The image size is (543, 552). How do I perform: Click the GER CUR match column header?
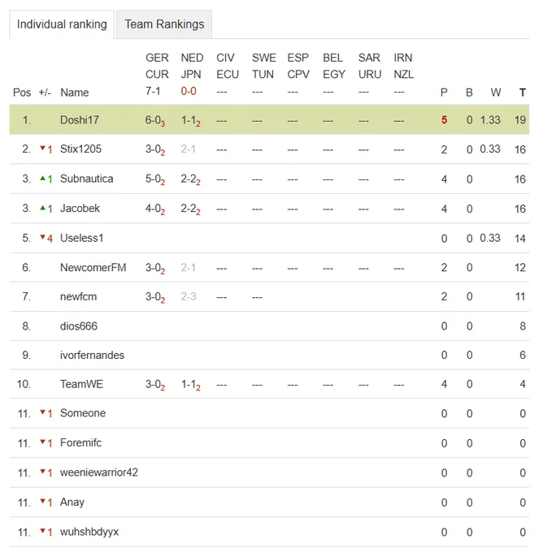pos(157,66)
